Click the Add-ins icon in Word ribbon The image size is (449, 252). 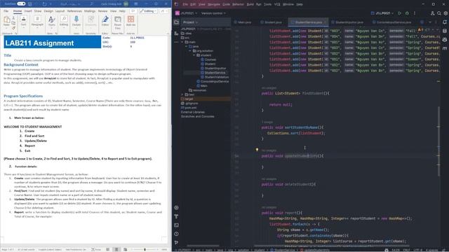tap(131, 22)
